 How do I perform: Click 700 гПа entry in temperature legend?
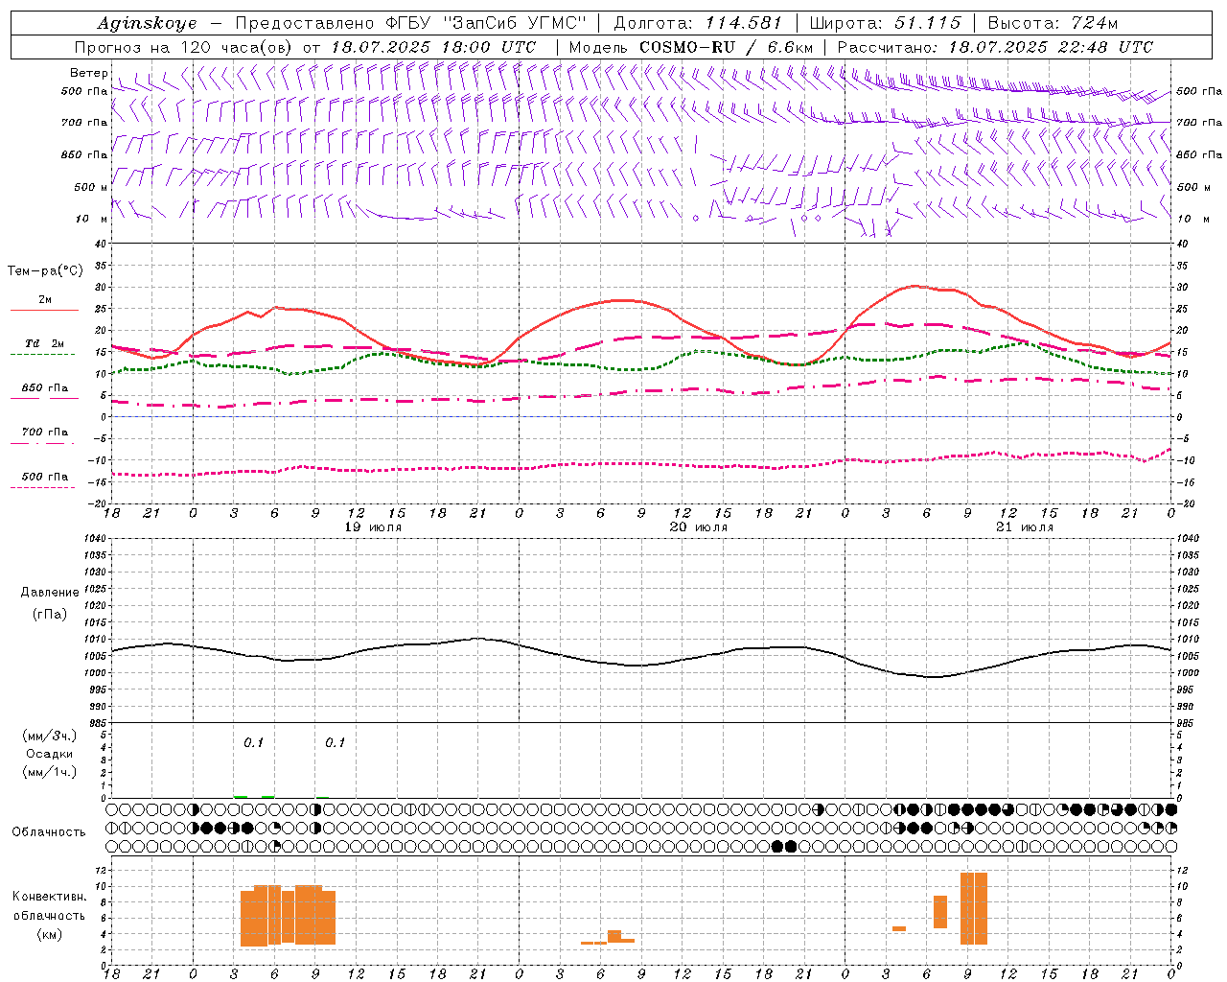[x=44, y=433]
